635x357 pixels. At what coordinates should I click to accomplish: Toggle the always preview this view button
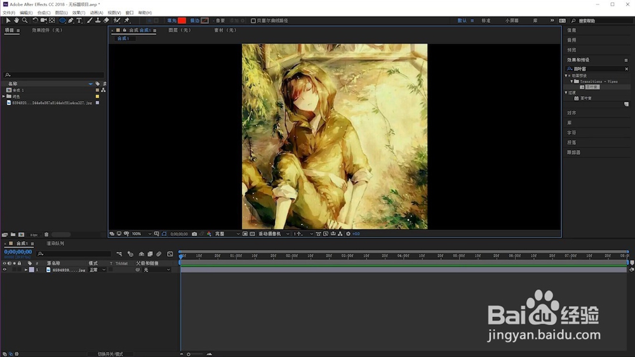[112, 234]
